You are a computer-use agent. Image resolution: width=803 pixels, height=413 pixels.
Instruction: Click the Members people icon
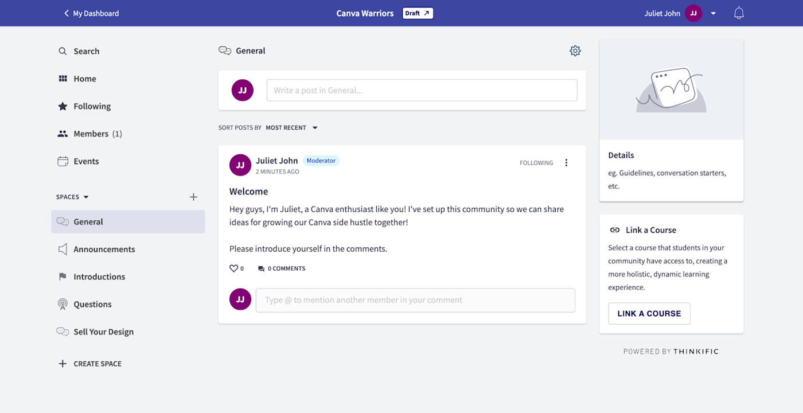[x=63, y=134]
